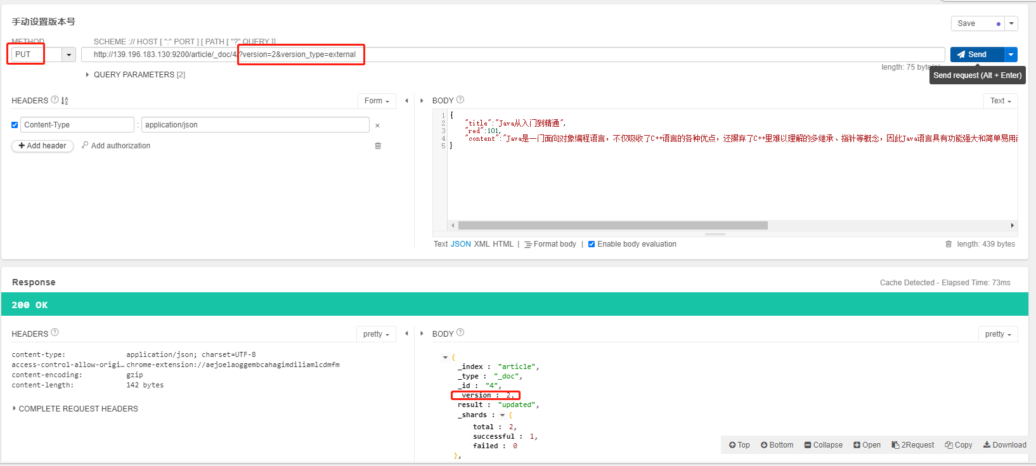Click Format body
This screenshot has height=466, width=1036.
[550, 244]
